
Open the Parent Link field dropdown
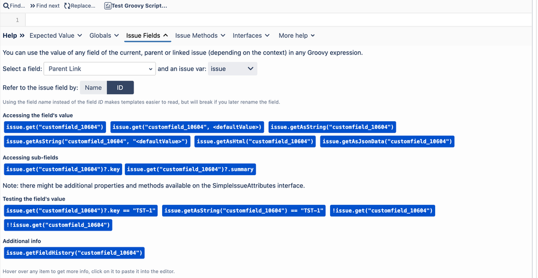click(100, 68)
